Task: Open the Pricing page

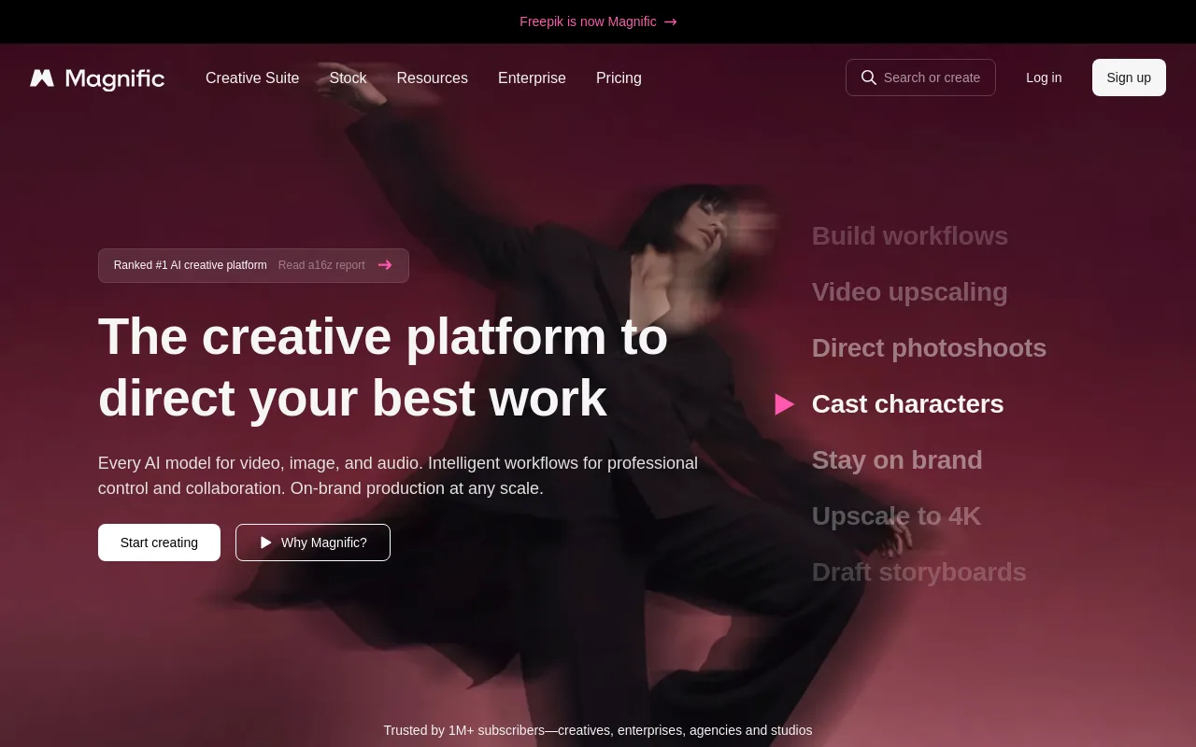Action: point(619,78)
